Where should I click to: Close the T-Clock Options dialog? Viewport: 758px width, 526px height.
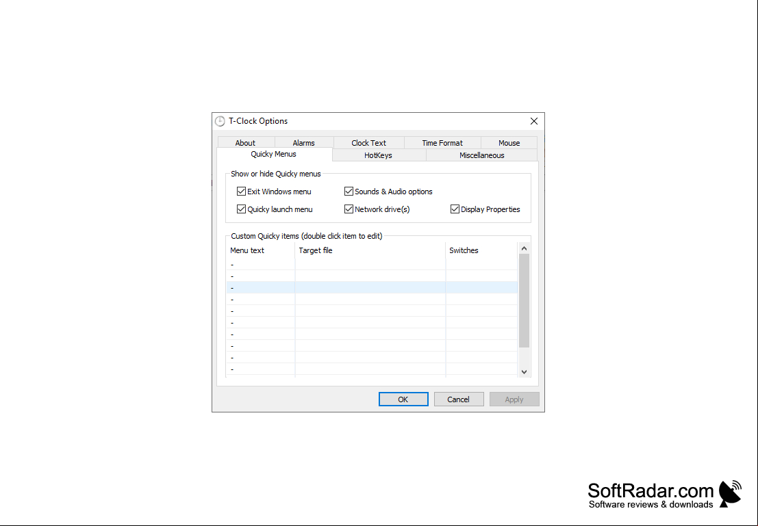tap(533, 121)
